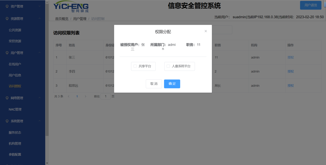Click the 取消 cancel button
Screen dimensions: 326x165
click(154, 84)
